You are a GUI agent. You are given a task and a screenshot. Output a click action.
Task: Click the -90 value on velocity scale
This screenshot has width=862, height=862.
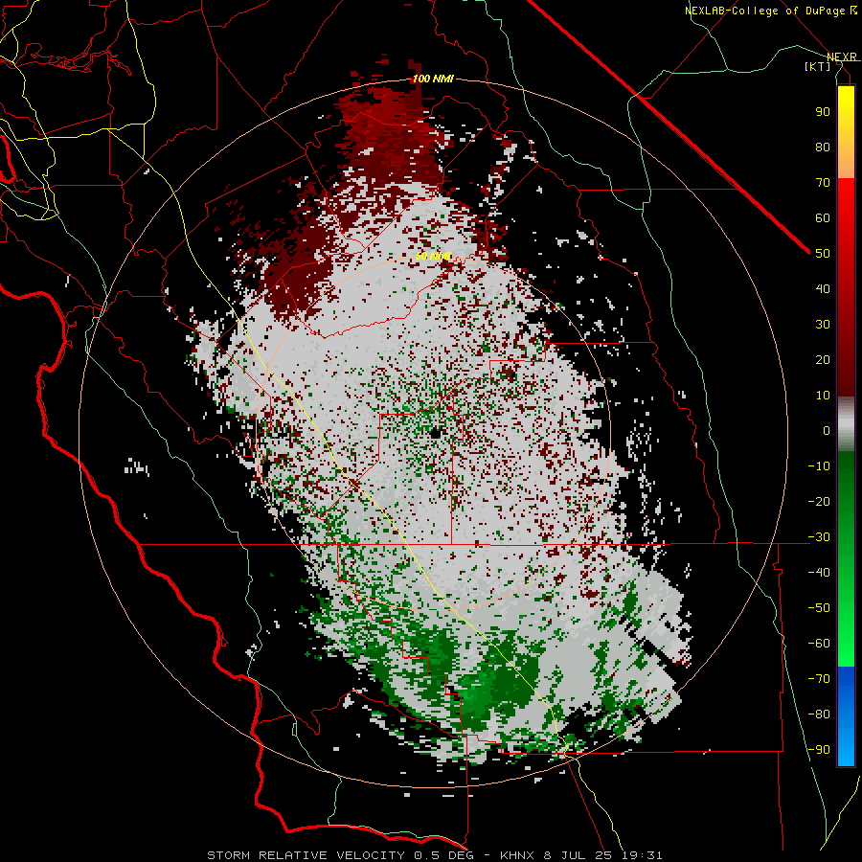click(x=819, y=750)
